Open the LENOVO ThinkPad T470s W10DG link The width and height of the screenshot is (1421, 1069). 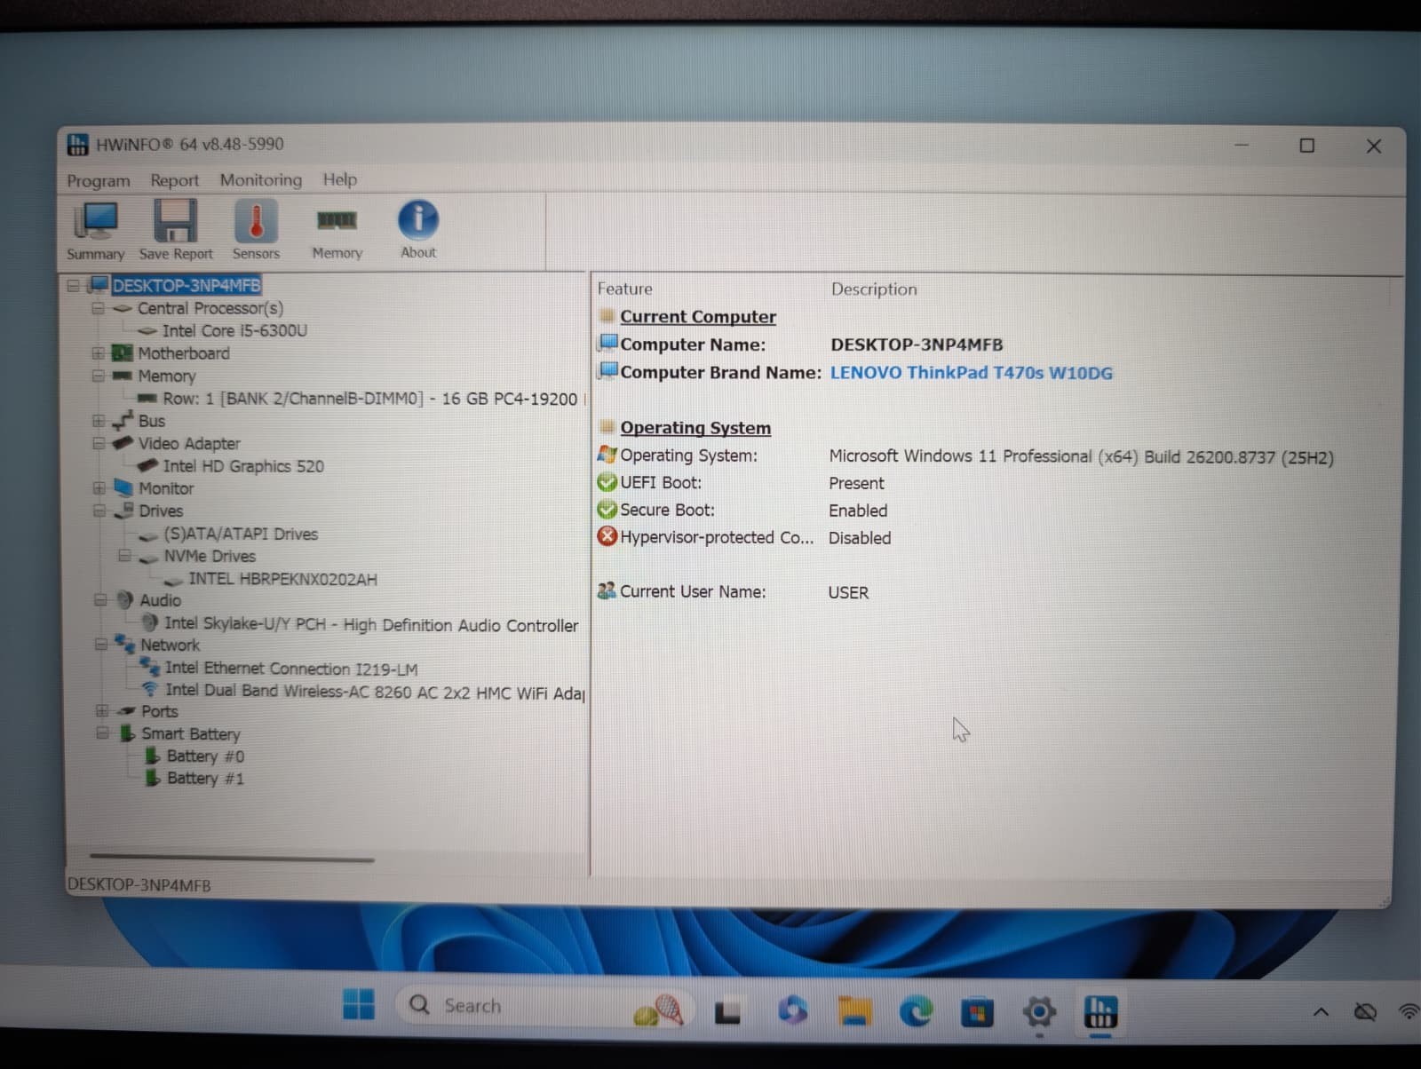pos(971,373)
